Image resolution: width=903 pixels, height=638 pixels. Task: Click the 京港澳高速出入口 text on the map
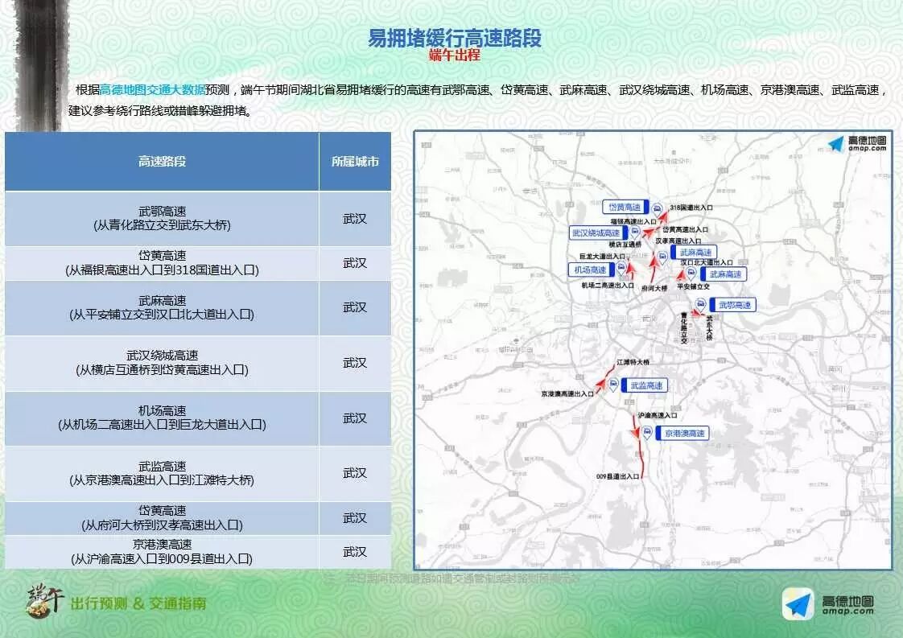click(567, 394)
